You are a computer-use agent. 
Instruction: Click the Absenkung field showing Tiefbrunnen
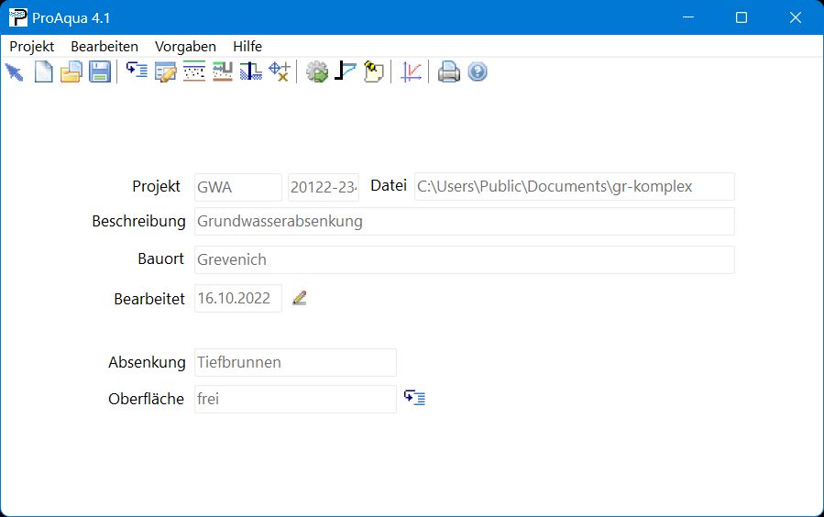tap(295, 362)
